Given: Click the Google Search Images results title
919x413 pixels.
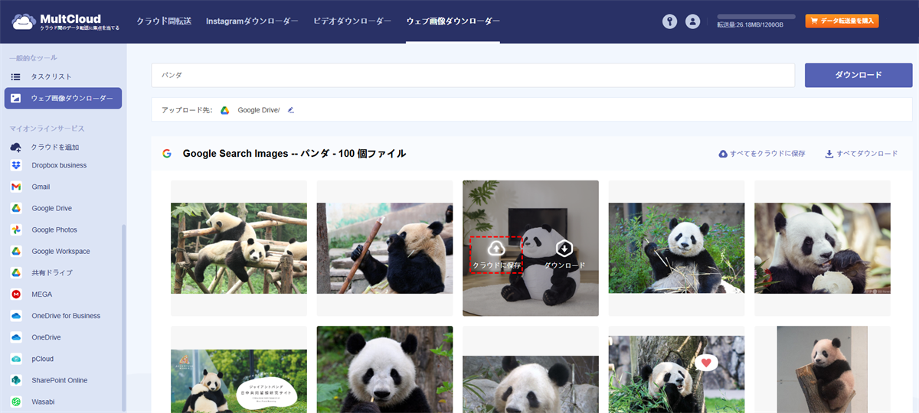Looking at the screenshot, I should [x=294, y=154].
